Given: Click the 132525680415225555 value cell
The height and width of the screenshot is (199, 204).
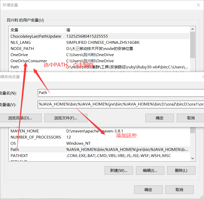Looking at the screenshot, I should [87, 36].
